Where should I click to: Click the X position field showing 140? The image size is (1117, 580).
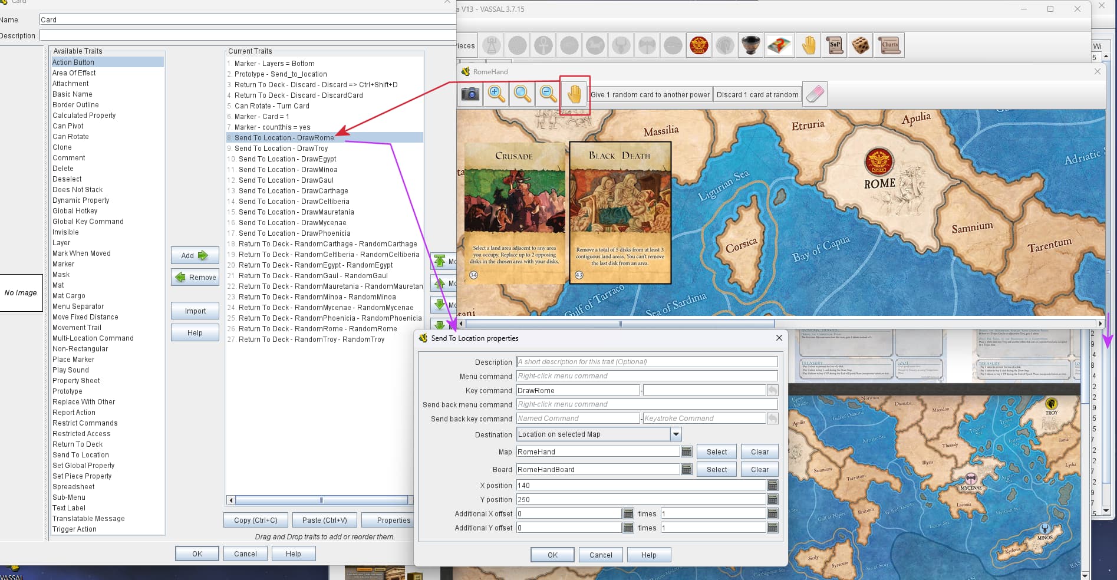click(641, 485)
